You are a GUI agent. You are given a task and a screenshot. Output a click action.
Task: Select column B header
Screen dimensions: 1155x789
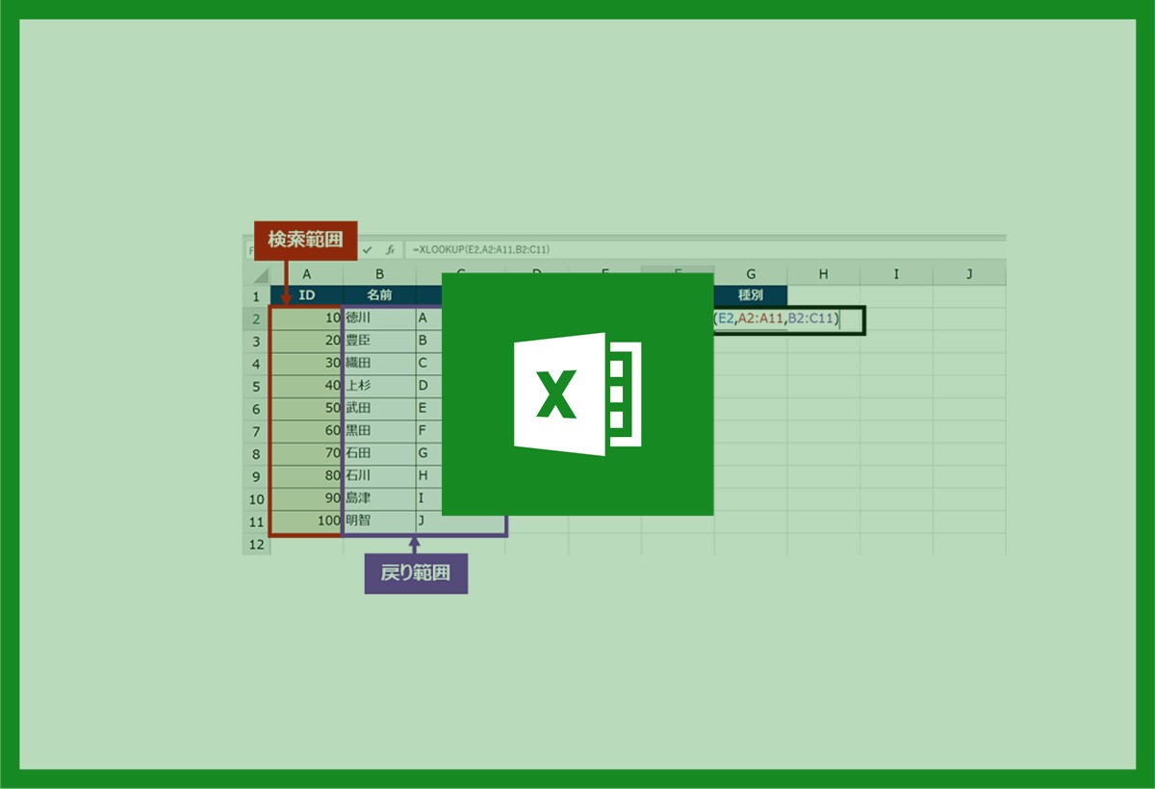379,274
